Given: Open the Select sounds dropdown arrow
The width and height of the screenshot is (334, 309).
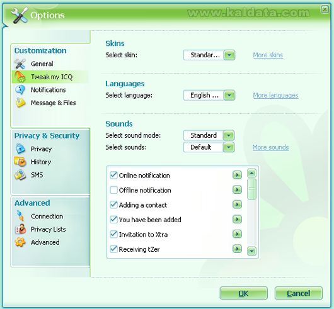Looking at the screenshot, I should point(229,147).
